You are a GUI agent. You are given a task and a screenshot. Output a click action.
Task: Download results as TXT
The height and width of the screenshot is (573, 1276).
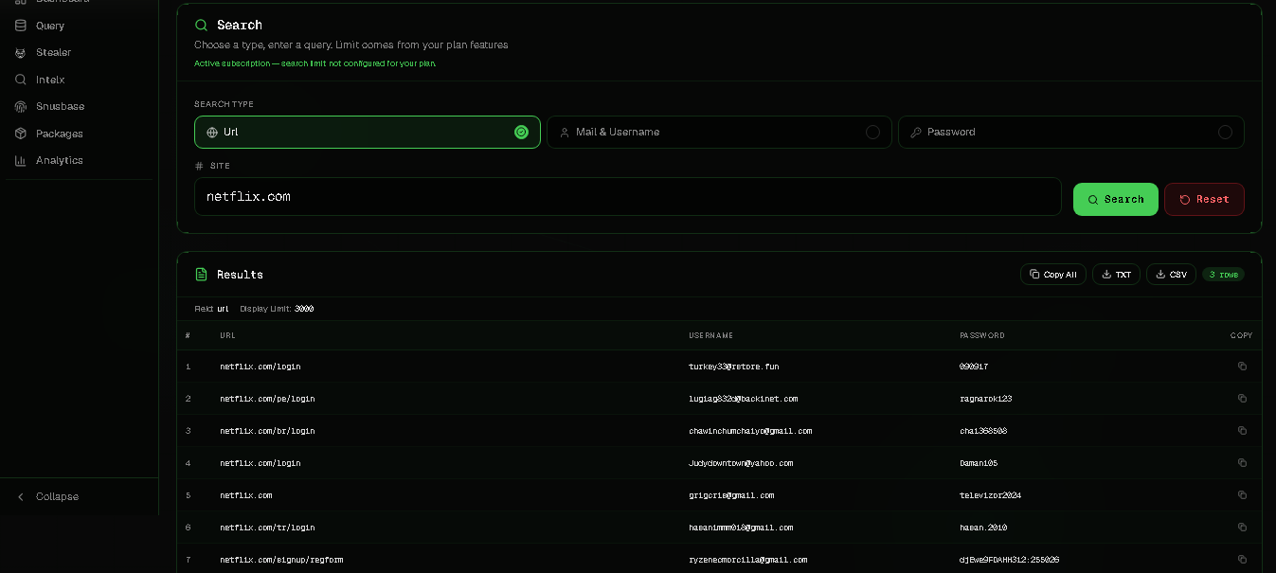tap(1116, 275)
